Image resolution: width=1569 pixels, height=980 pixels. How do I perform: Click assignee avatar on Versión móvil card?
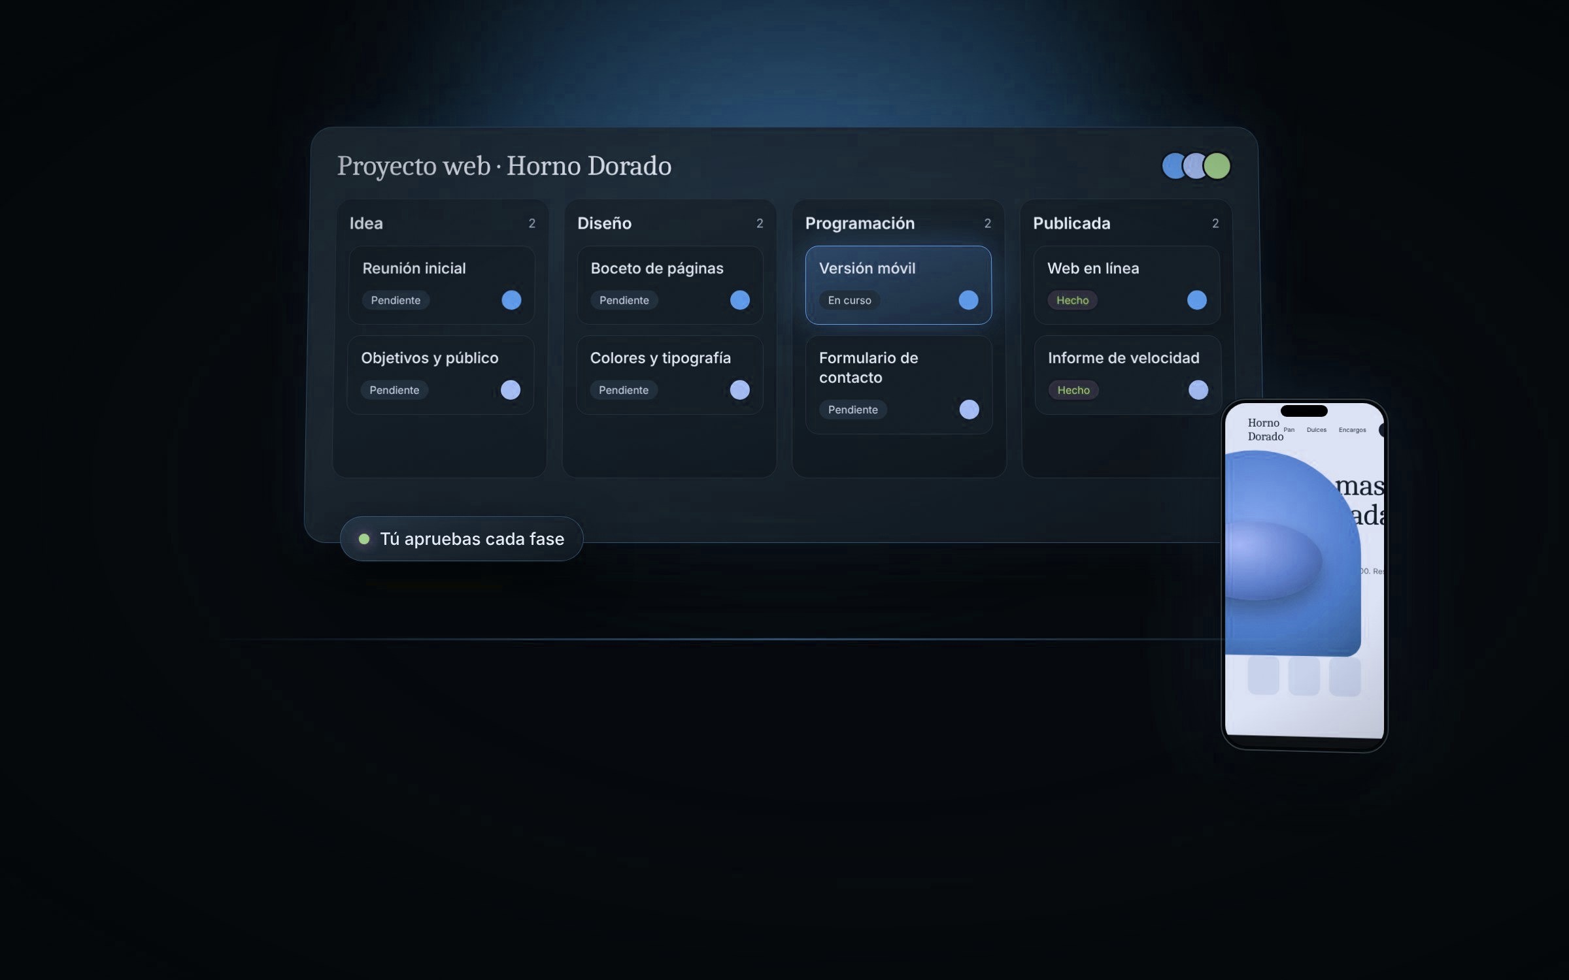point(968,300)
